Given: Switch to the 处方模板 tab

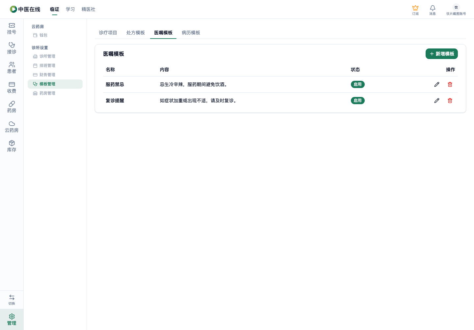Looking at the screenshot, I should click(x=136, y=33).
